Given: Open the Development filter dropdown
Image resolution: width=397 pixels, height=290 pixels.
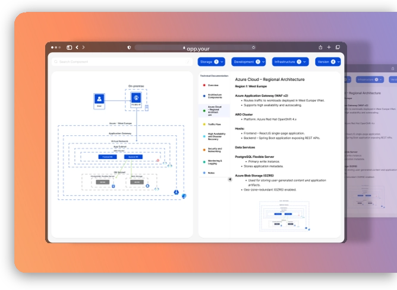Looking at the screenshot, I should tap(248, 62).
